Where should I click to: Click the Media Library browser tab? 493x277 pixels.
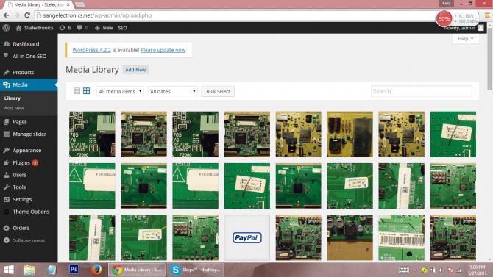click(x=38, y=4)
